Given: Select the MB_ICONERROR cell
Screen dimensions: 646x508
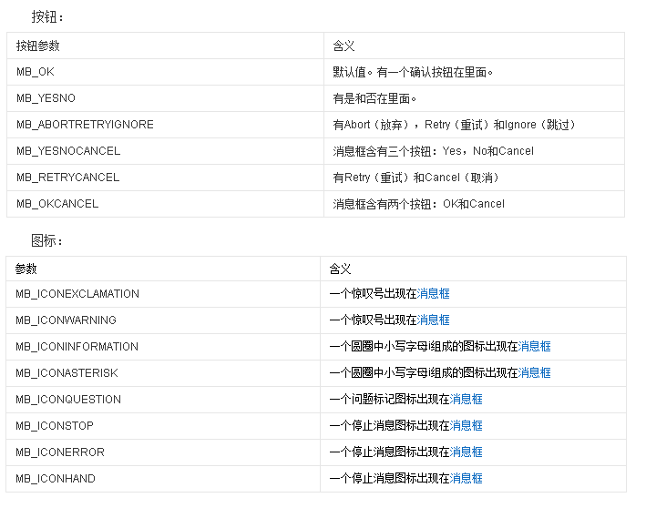Looking at the screenshot, I should tap(163, 452).
